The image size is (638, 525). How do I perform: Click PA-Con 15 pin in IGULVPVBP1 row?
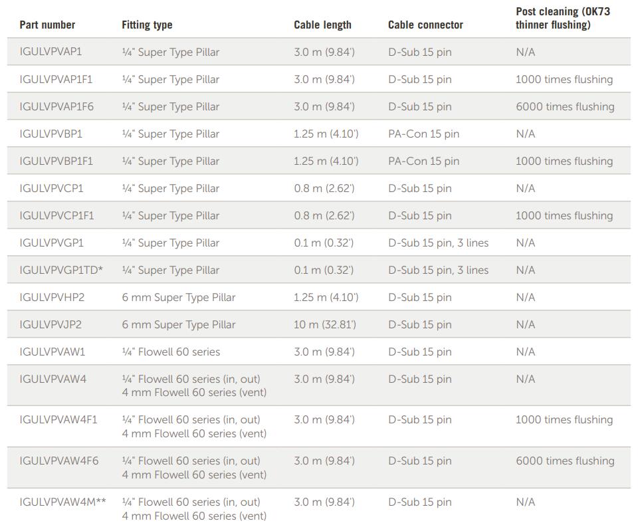423,134
